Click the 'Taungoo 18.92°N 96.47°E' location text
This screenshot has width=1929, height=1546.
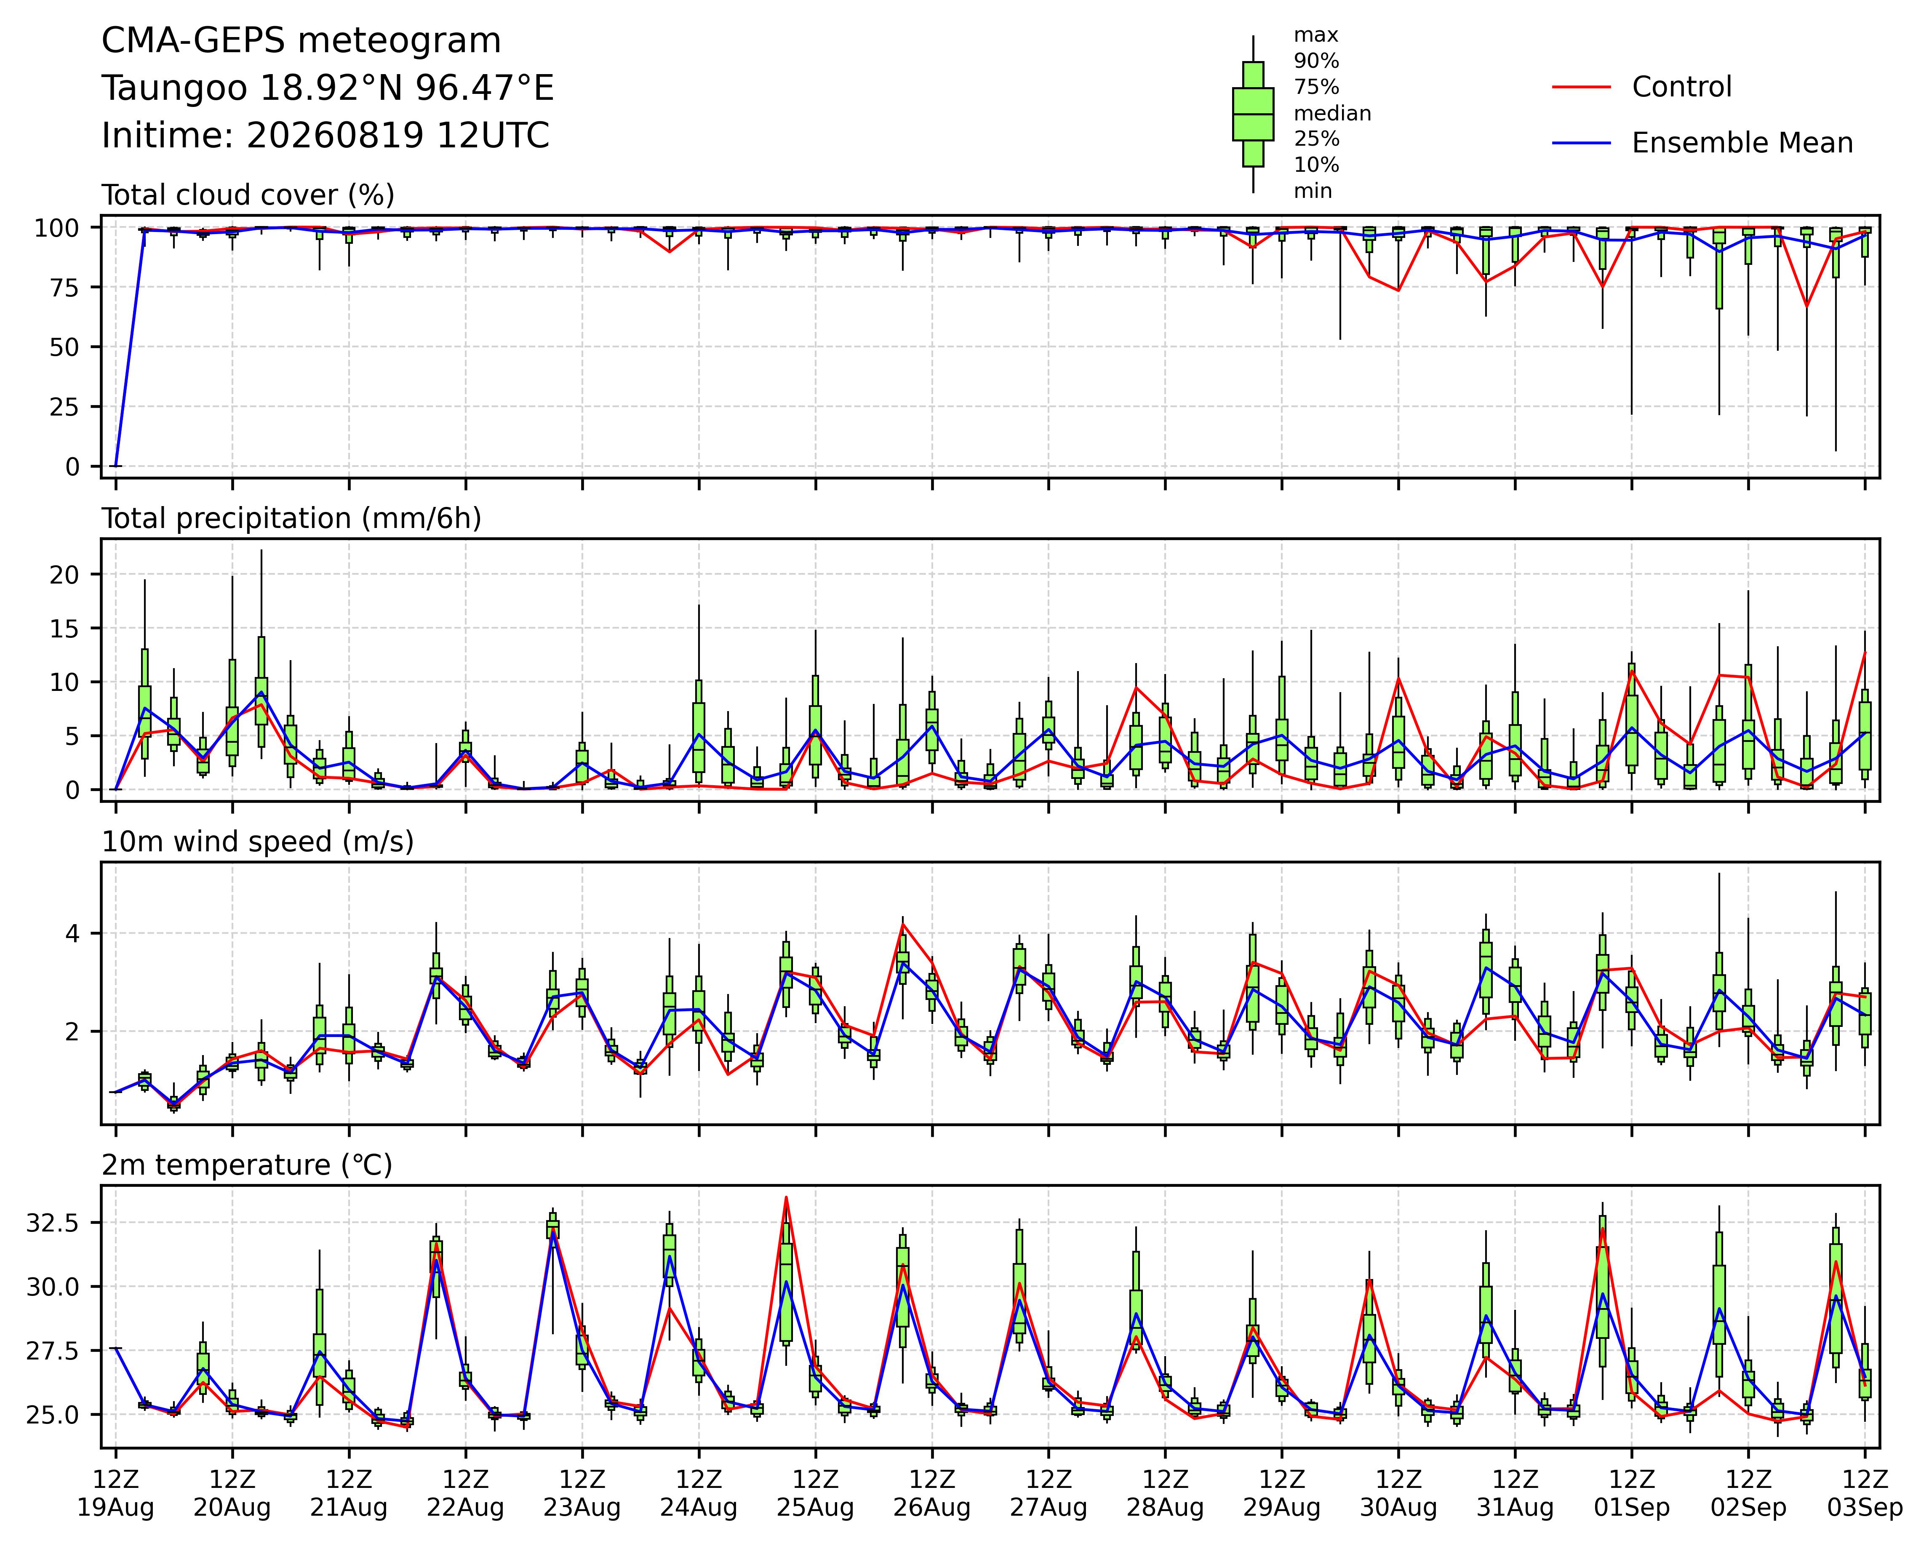tap(328, 88)
